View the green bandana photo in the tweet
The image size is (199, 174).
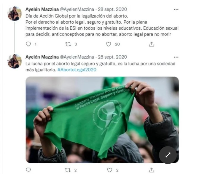102,120
